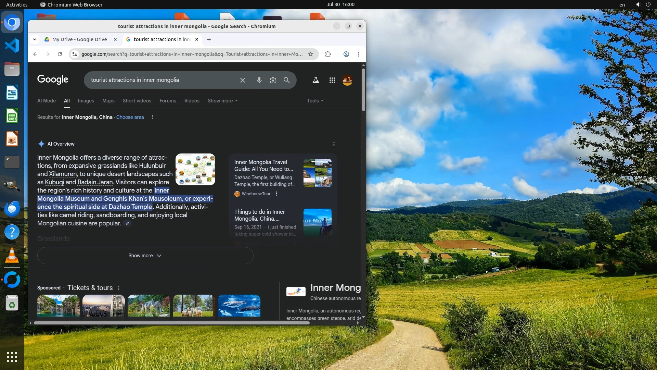Bookmark this page with star icon
Screen dimensions: 657x370
(311, 54)
